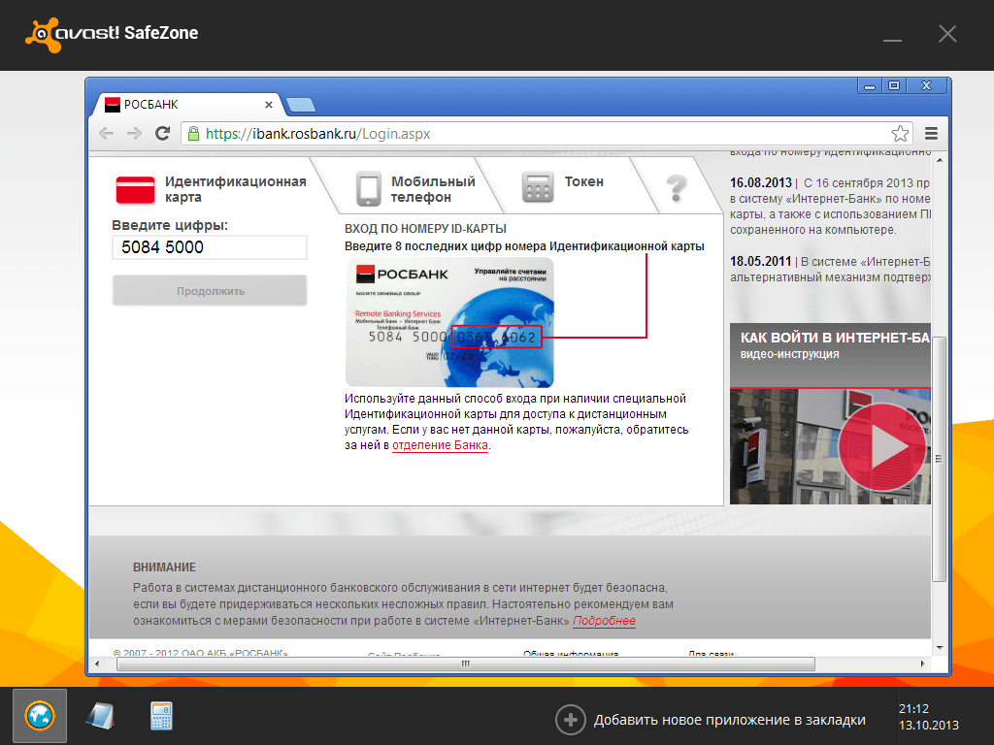Choose the Идентификационная карта login tab
The width and height of the screenshot is (994, 745).
[211, 189]
